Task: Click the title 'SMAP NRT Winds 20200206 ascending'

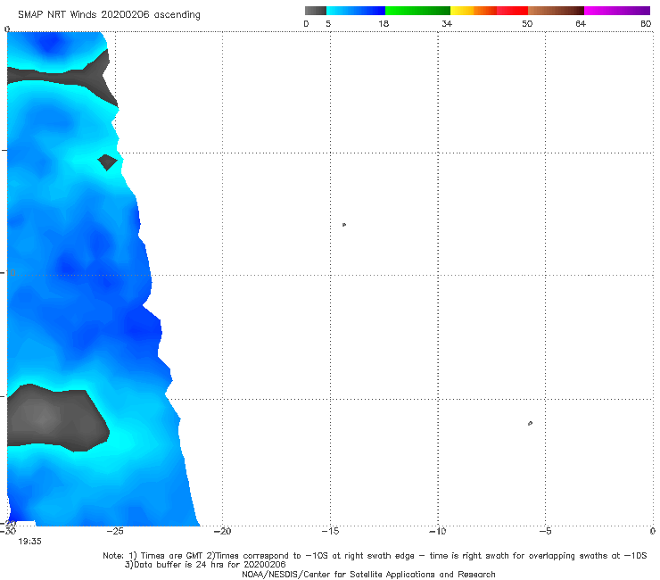Action: [109, 14]
